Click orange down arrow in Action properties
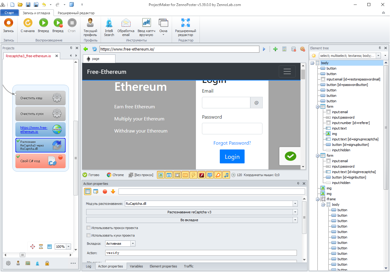 pyautogui.click(x=113, y=192)
